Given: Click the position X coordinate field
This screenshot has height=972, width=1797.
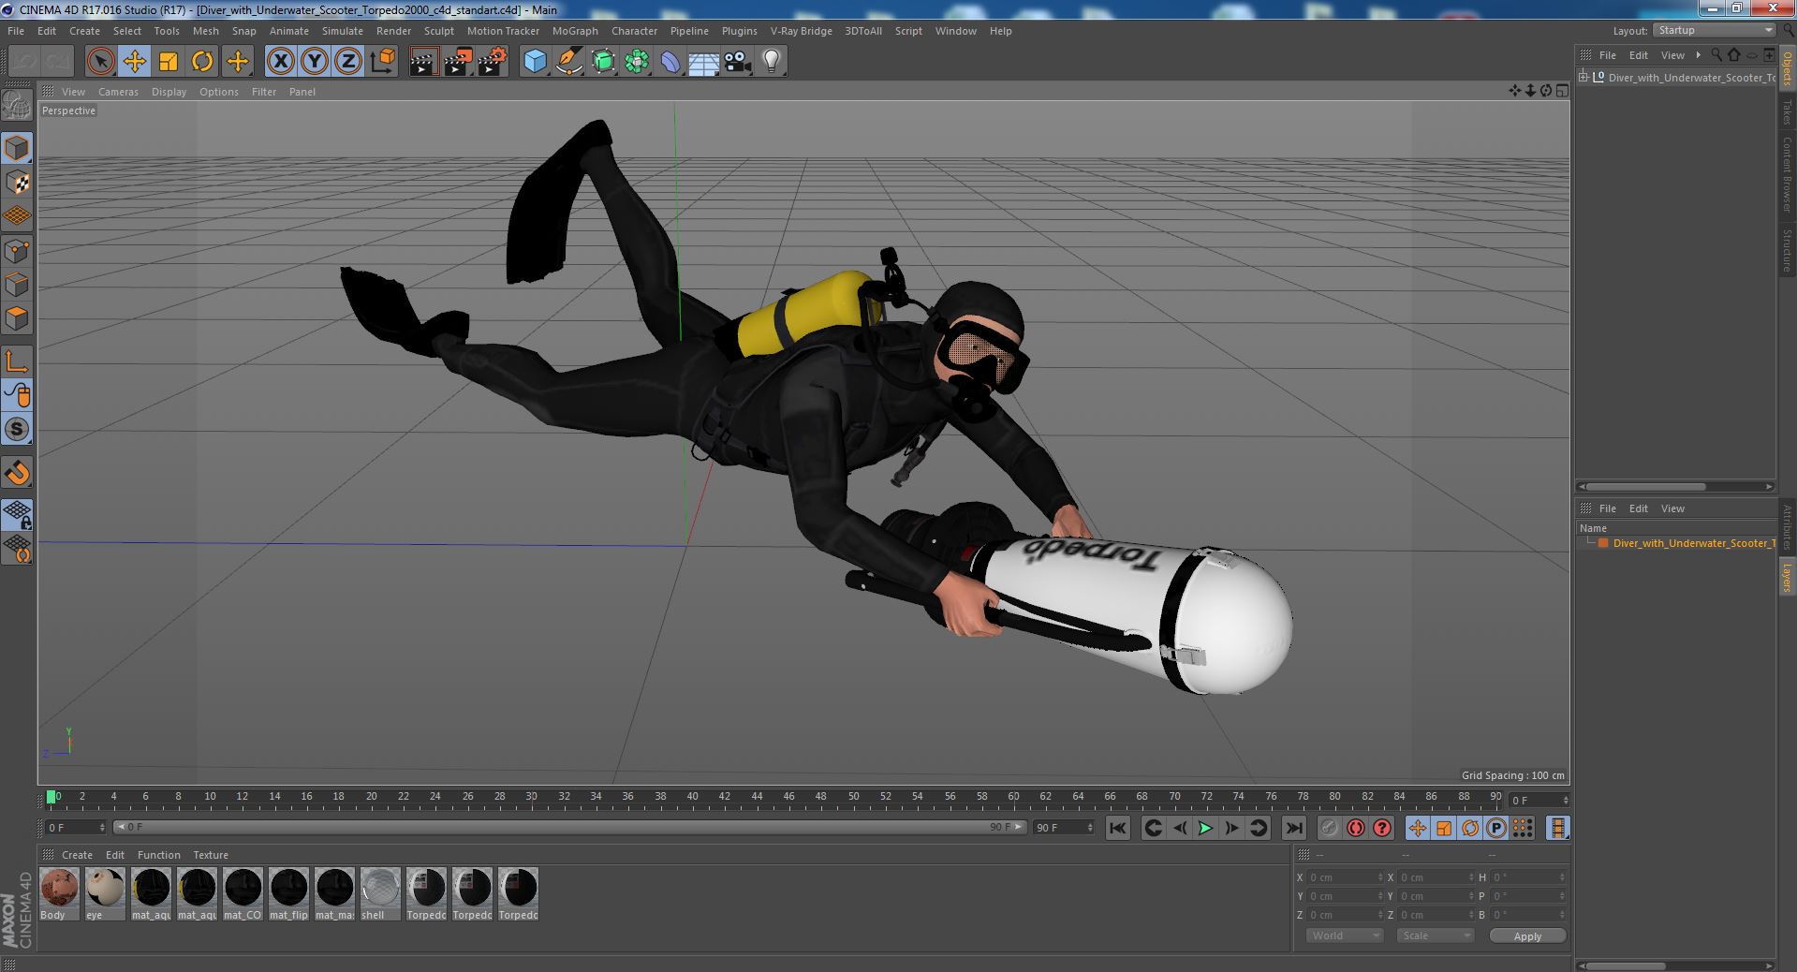Looking at the screenshot, I should tap(1345, 877).
